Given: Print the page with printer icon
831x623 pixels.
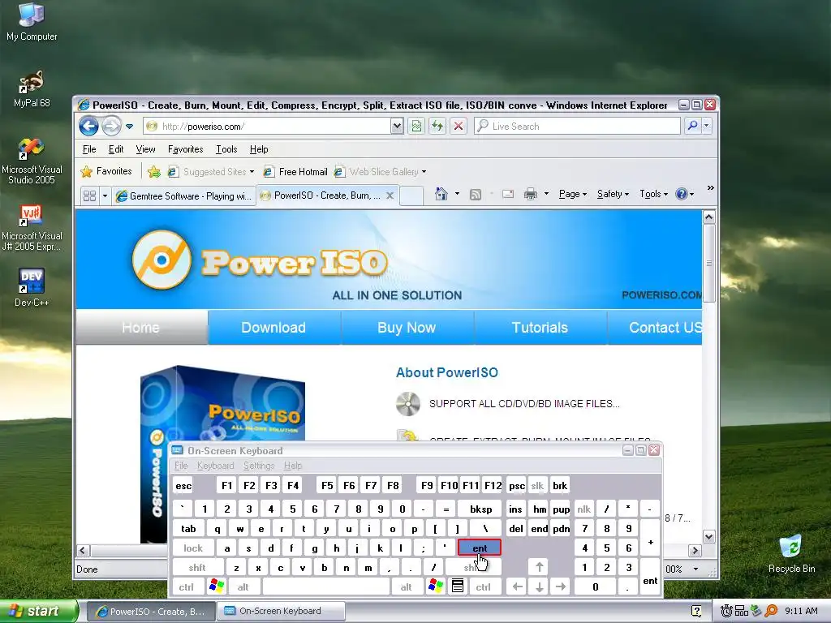Looking at the screenshot, I should pyautogui.click(x=531, y=194).
